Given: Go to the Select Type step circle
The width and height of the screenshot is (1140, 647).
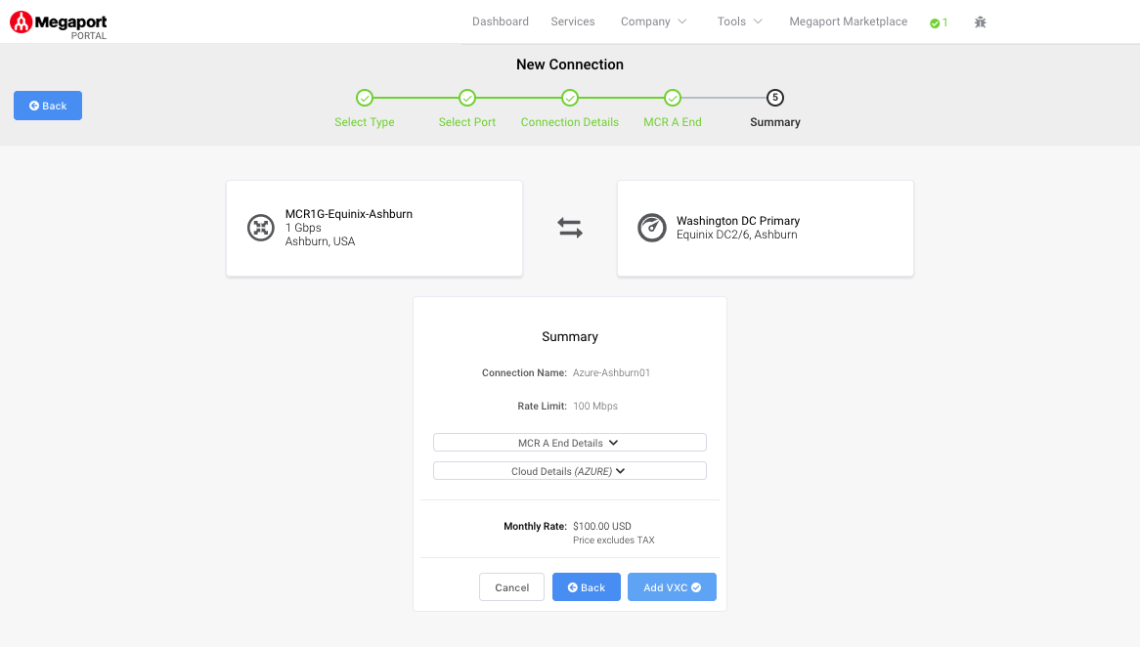Looking at the screenshot, I should pos(365,98).
